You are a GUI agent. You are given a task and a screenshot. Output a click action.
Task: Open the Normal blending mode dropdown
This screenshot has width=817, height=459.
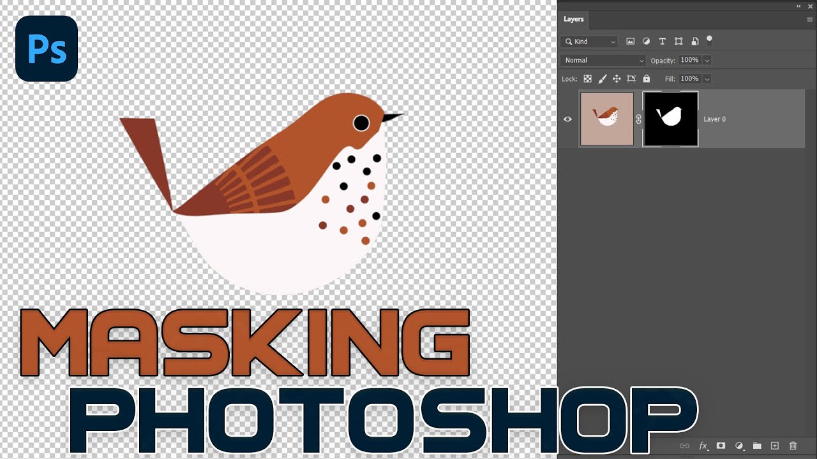coord(604,60)
